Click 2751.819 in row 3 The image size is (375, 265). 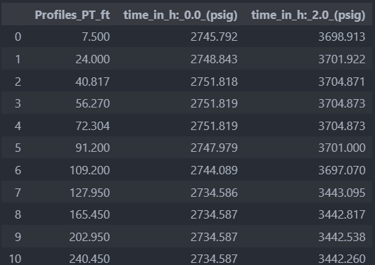[214, 104]
